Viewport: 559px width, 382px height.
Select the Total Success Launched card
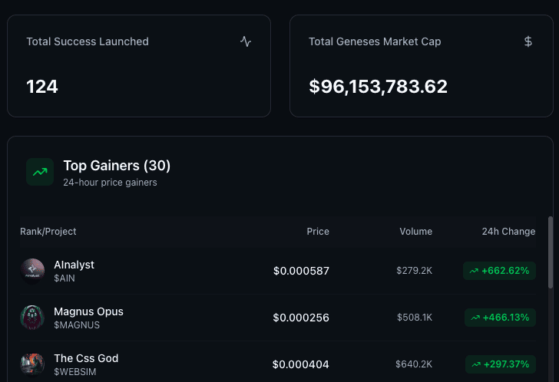coord(139,66)
